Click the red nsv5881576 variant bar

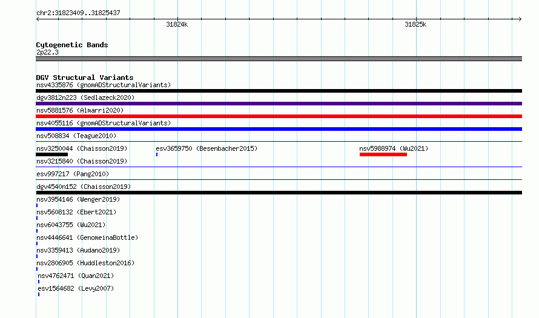click(x=279, y=116)
